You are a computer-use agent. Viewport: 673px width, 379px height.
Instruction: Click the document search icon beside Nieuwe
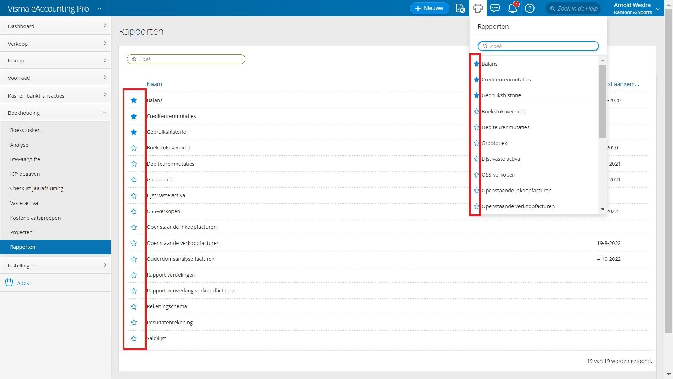tap(460, 8)
